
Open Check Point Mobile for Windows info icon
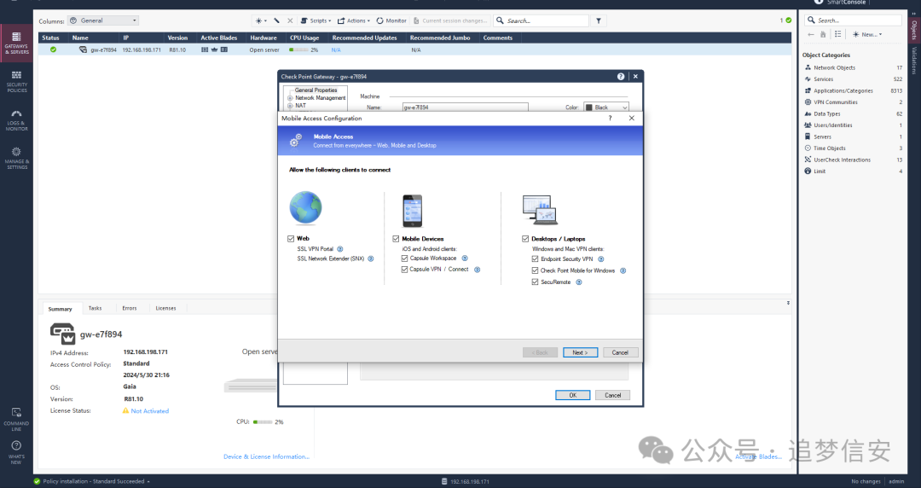click(x=623, y=271)
